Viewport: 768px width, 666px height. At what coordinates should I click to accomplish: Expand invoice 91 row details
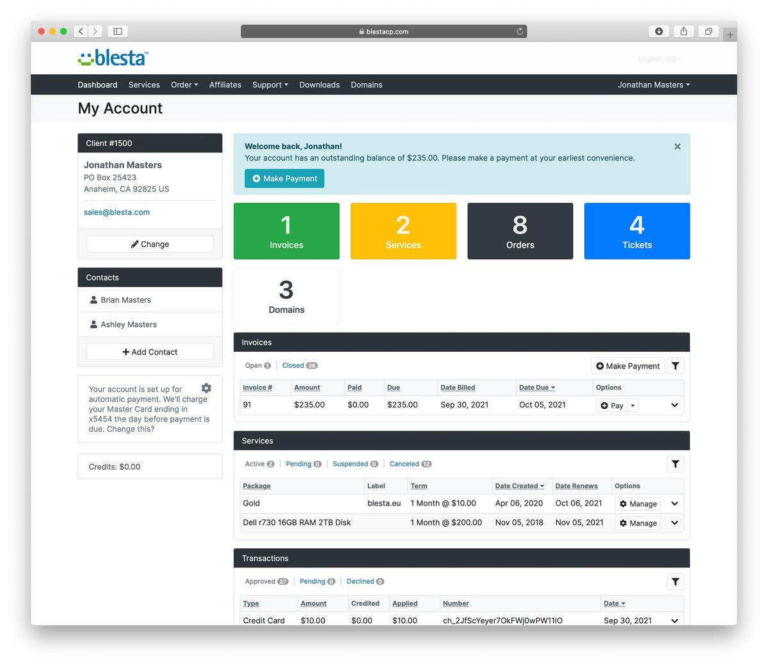(x=675, y=405)
